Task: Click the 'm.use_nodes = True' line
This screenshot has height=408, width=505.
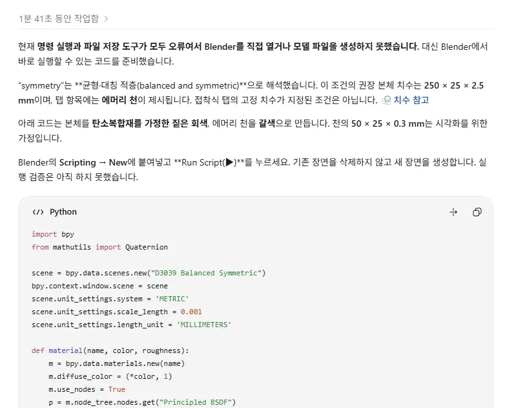Action: (87, 389)
